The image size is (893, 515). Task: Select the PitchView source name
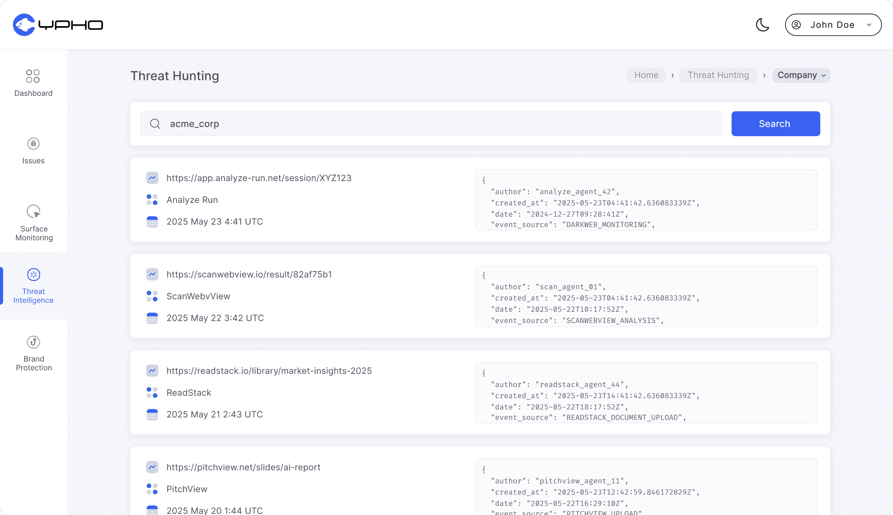tap(187, 489)
